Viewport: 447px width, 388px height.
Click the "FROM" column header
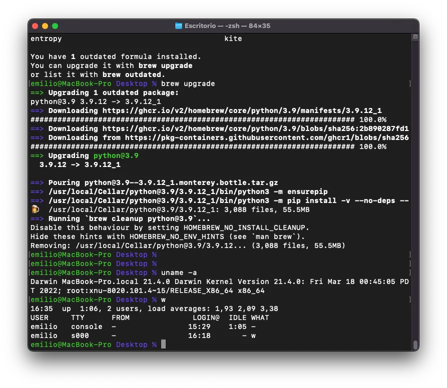121,317
